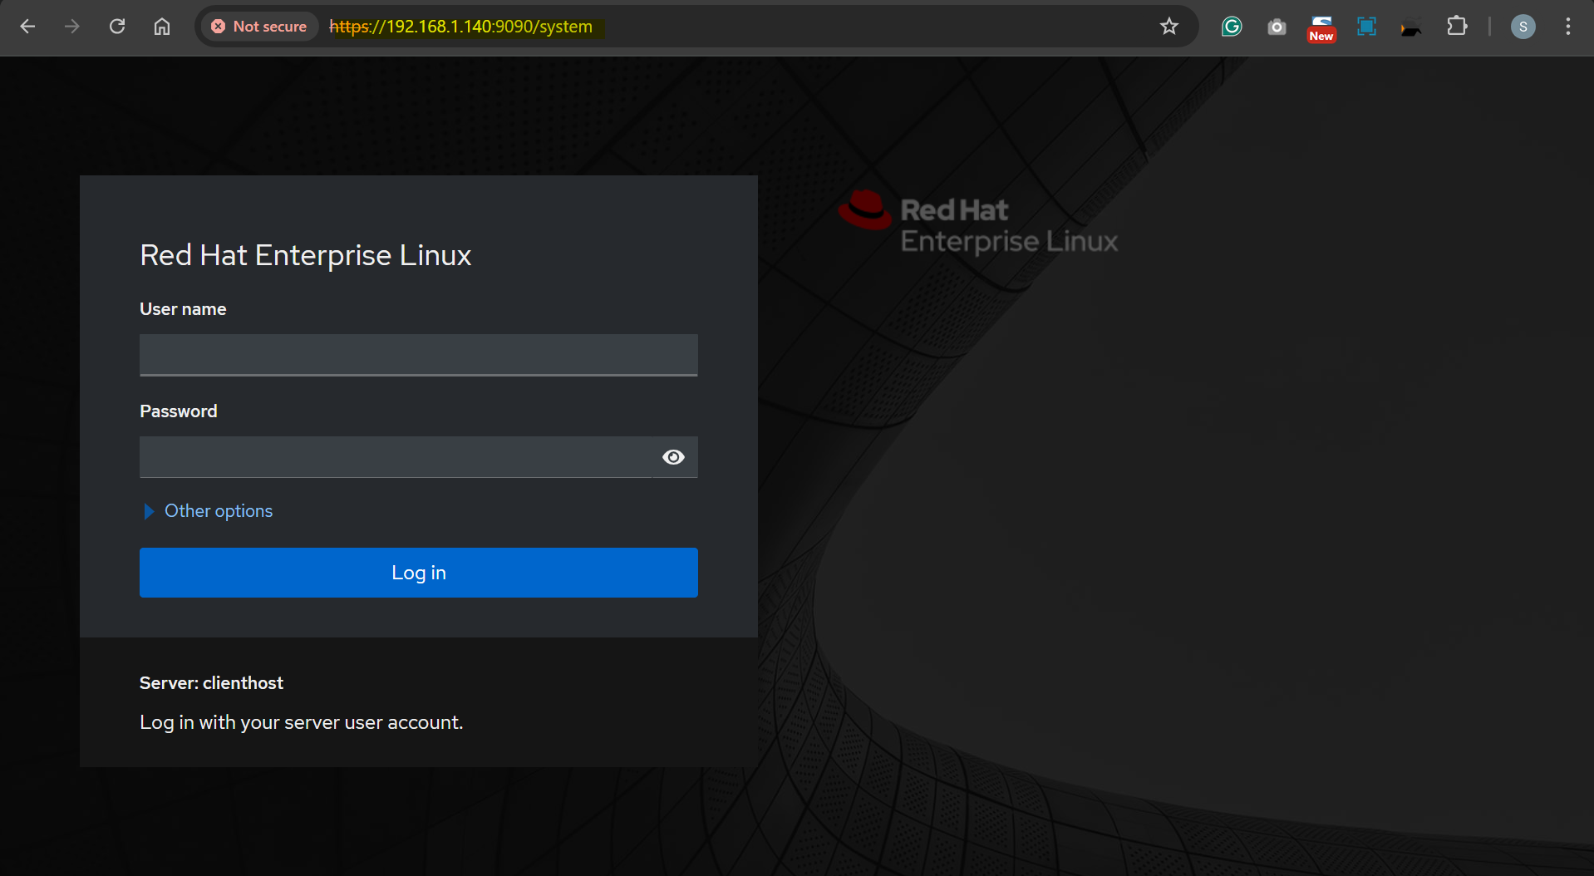Click the Red Hat Enterprise Linux logo

click(x=978, y=224)
